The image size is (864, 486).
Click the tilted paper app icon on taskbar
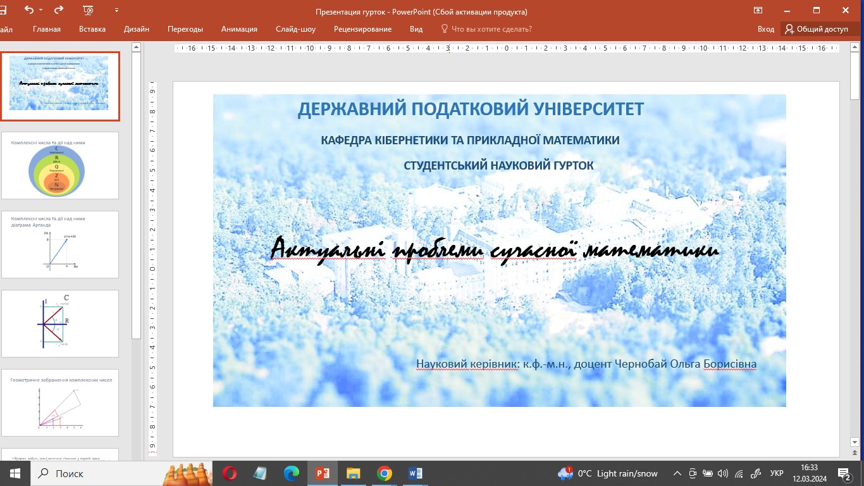(260, 473)
